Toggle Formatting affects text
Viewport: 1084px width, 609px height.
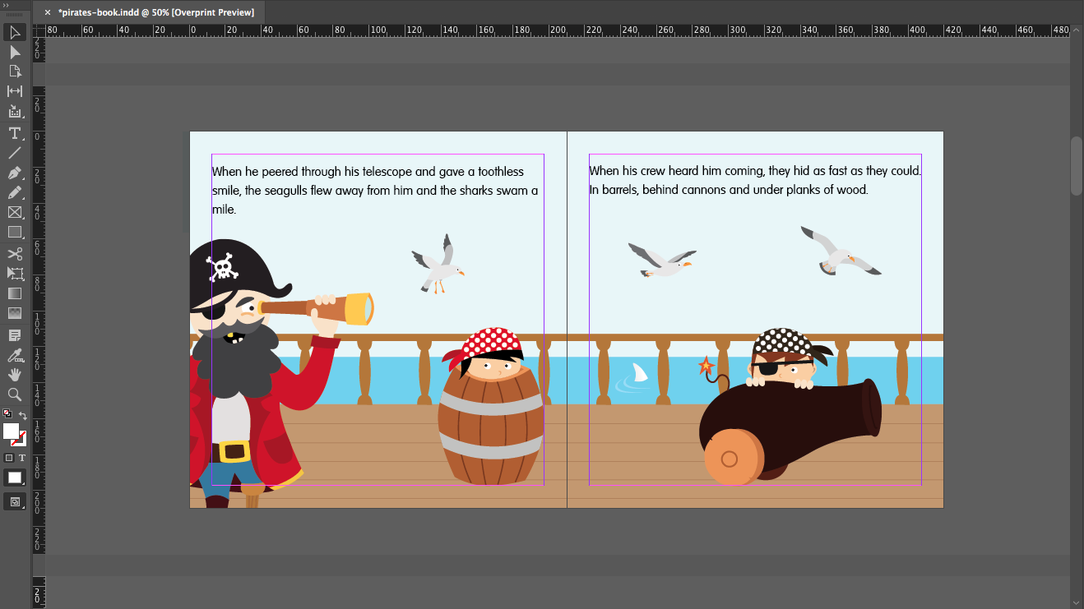pyautogui.click(x=22, y=458)
